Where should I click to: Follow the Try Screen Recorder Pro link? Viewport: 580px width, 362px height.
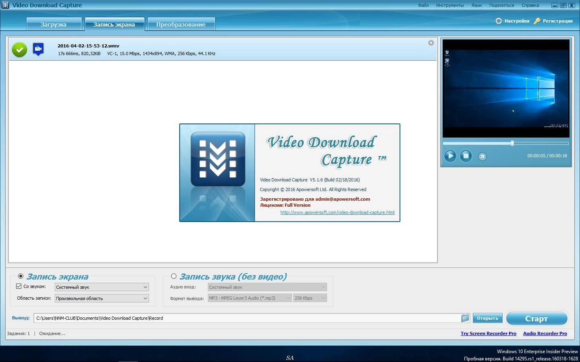(x=489, y=333)
